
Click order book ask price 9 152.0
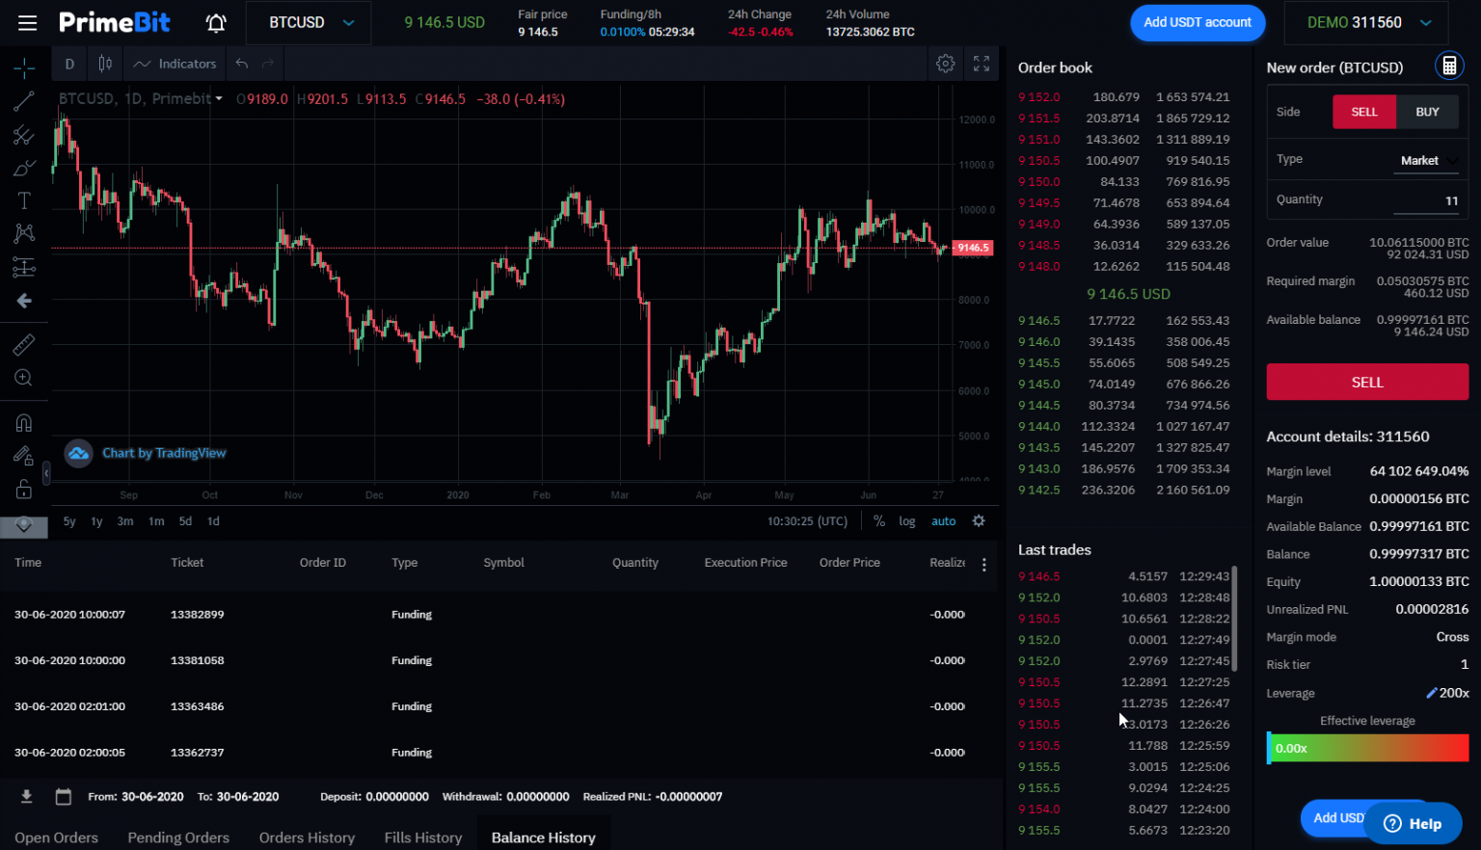click(x=1039, y=97)
